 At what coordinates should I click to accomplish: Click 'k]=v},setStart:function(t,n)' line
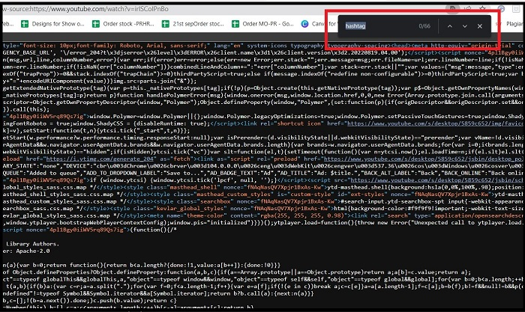96,131
